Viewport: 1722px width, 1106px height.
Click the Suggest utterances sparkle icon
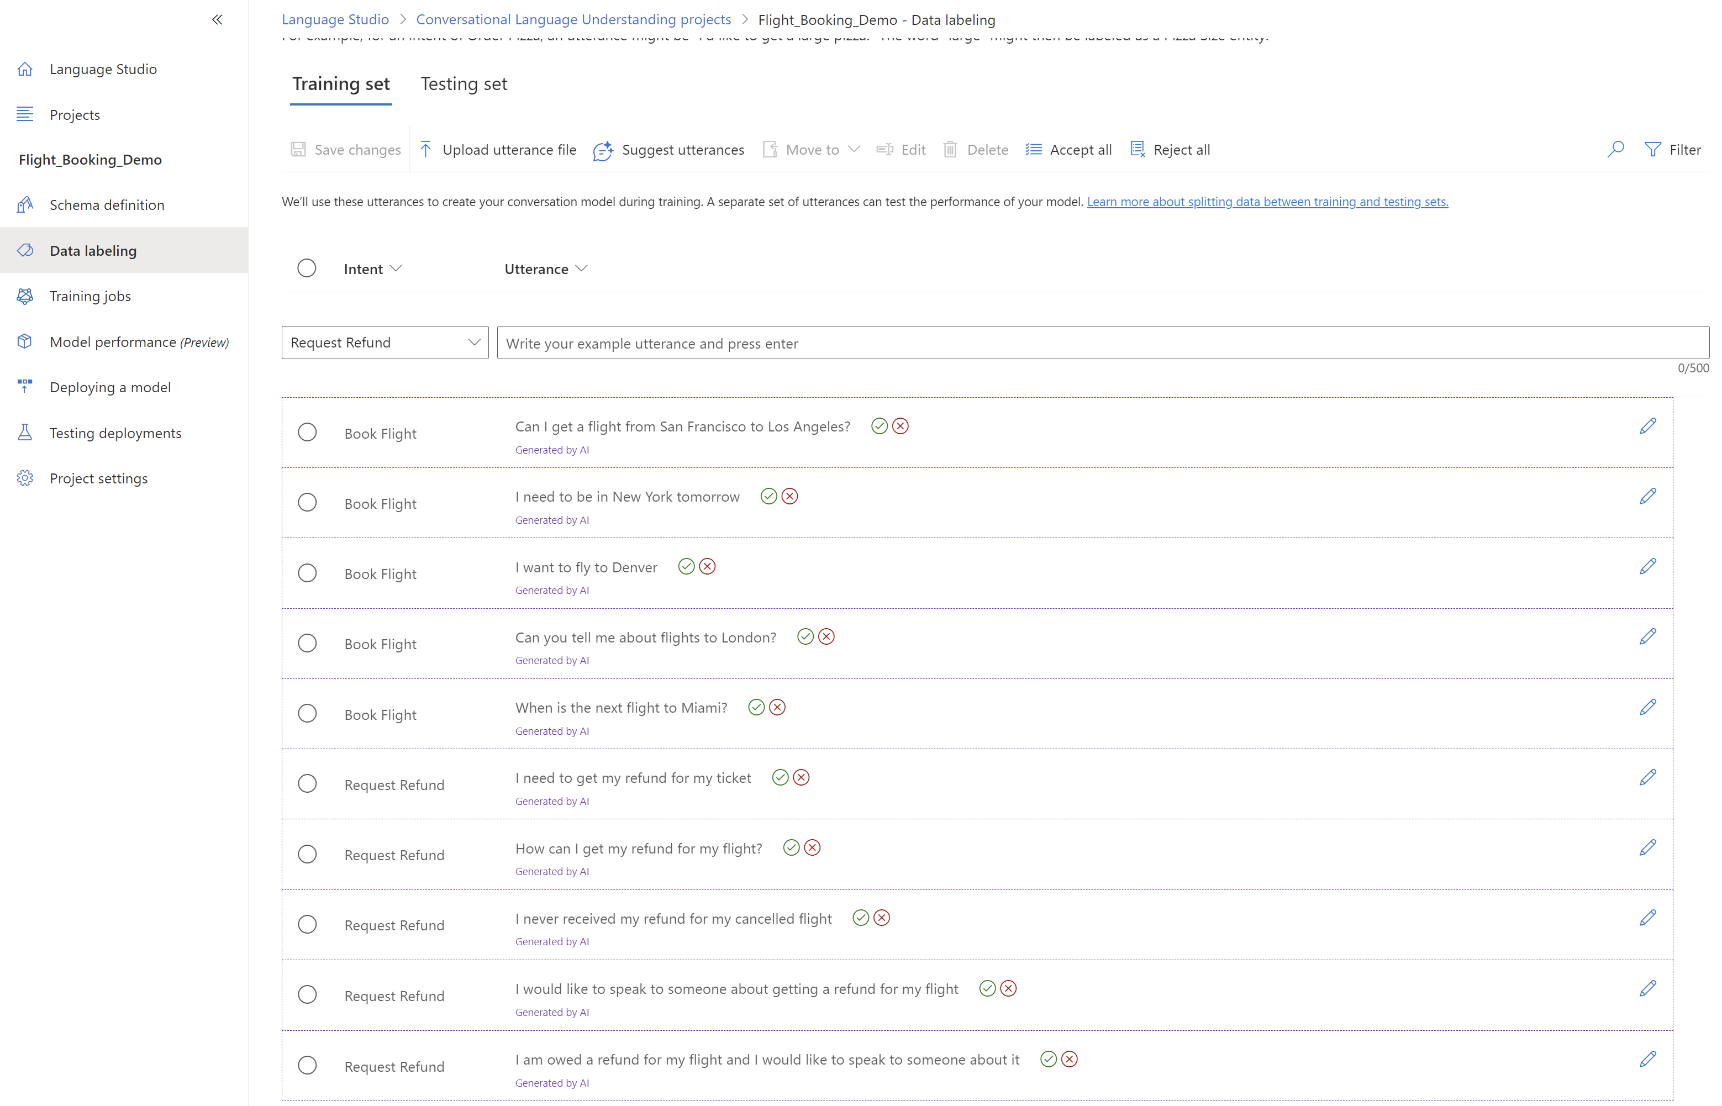click(x=603, y=150)
